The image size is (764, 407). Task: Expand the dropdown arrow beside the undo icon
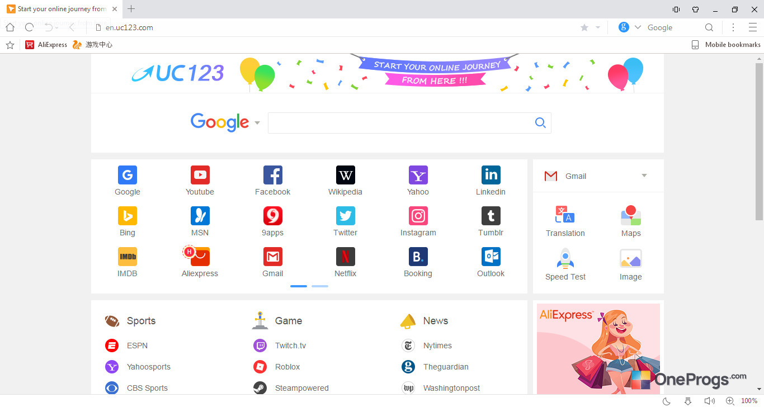(x=57, y=28)
